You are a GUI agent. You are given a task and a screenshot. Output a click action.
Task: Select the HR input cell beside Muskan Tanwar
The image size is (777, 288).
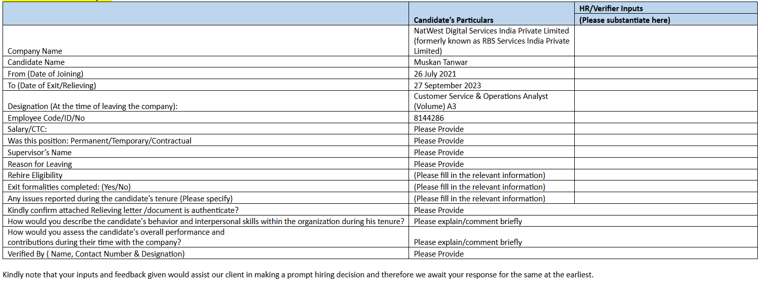click(665, 62)
